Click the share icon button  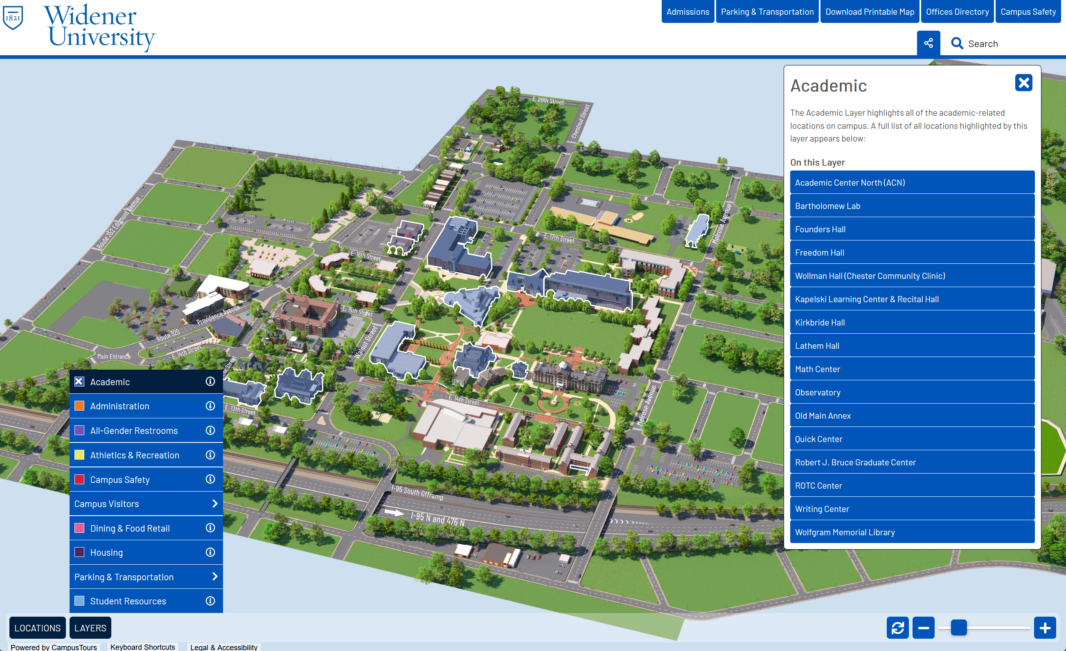coord(928,43)
